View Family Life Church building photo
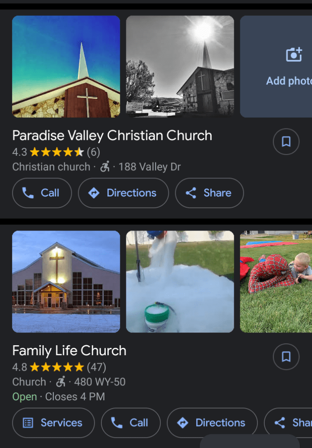312x448 pixels. pyautogui.click(x=66, y=281)
